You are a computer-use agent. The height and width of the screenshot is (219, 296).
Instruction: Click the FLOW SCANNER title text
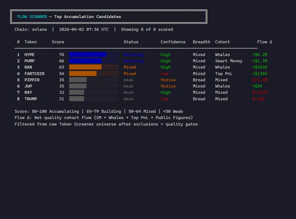click(32, 16)
